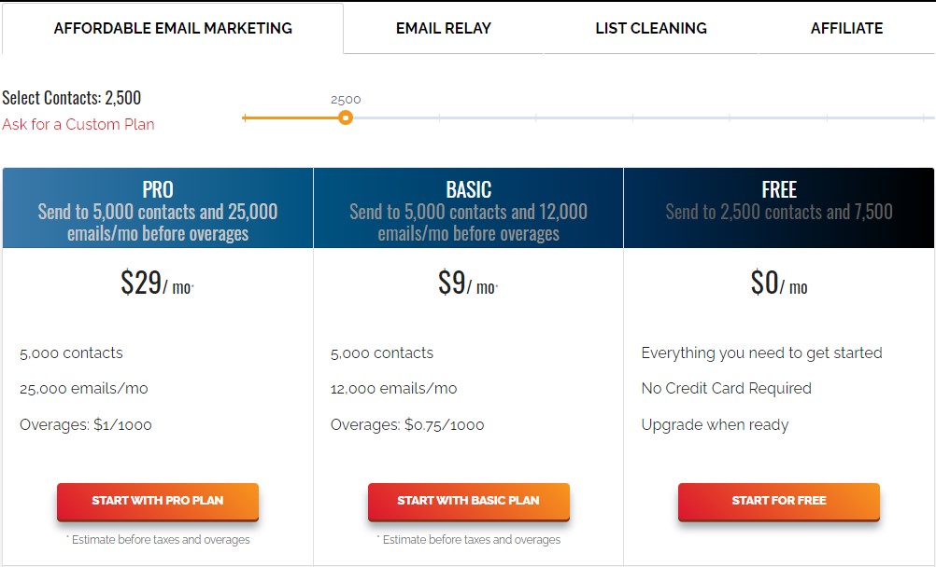Click the Start With Pro Plan button
The height and width of the screenshot is (567, 936).
click(158, 502)
